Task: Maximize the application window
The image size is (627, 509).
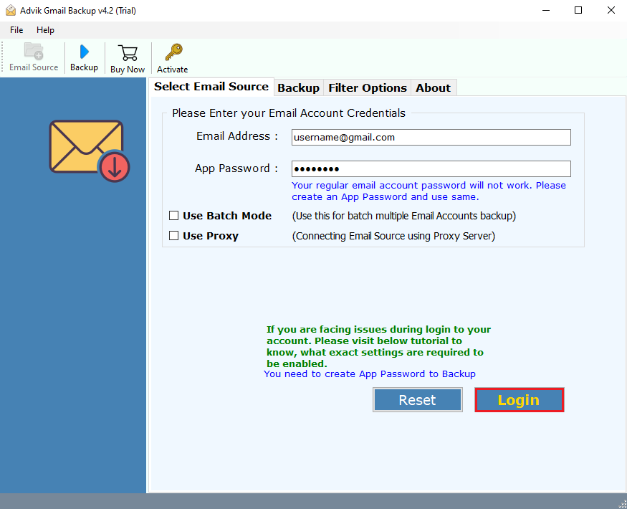Action: point(578,11)
